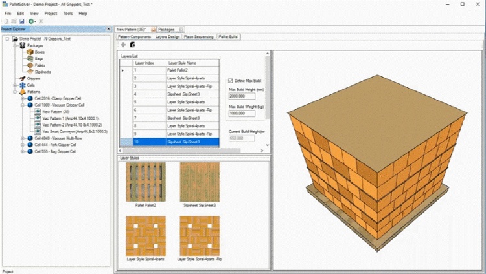This screenshot has height=274, width=486.
Task: Collapse the Packages tree node
Action: click(14, 45)
